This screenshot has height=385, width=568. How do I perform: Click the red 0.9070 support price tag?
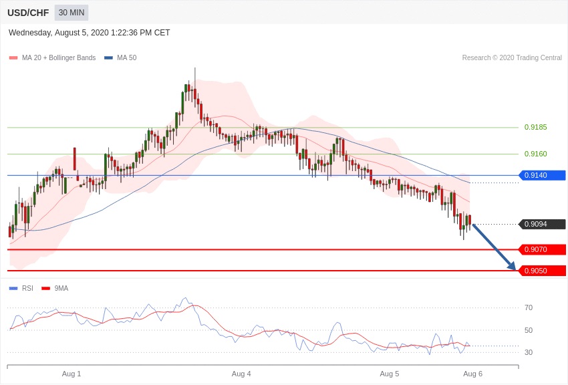pos(542,249)
